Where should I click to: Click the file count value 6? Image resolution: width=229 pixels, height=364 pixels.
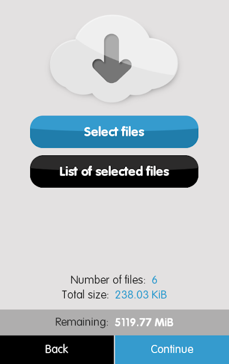click(x=155, y=280)
